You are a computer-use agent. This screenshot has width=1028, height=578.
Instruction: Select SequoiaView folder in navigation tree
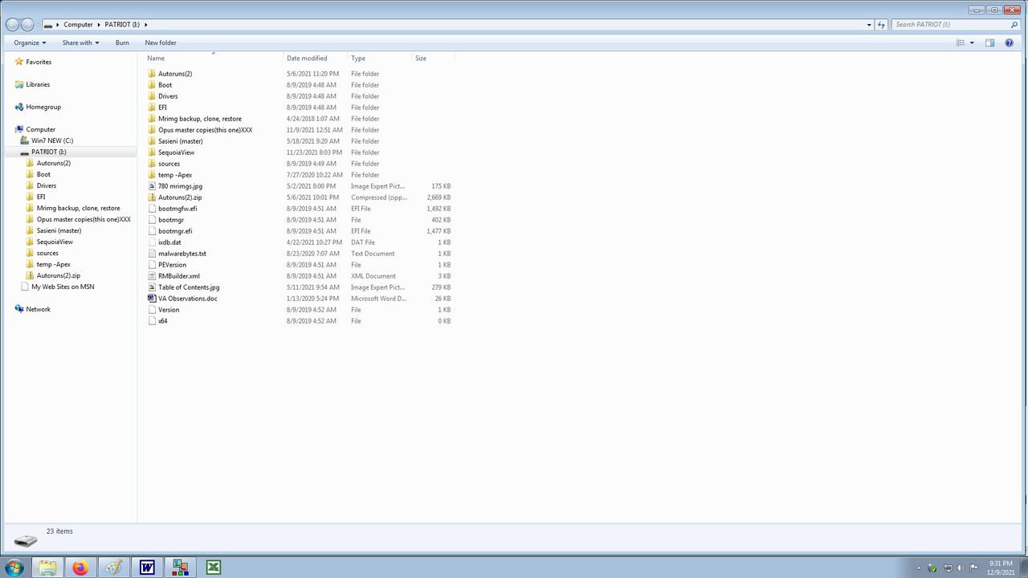point(55,242)
